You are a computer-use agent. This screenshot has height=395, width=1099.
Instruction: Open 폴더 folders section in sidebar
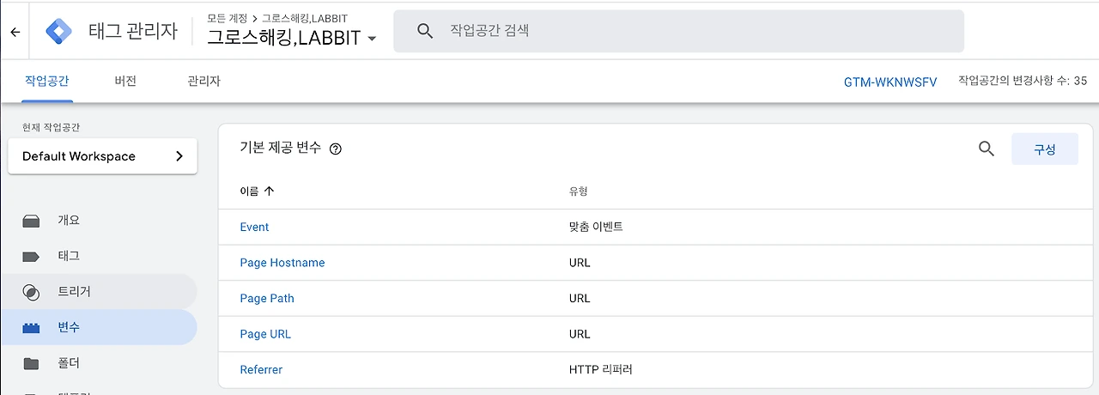click(x=69, y=363)
